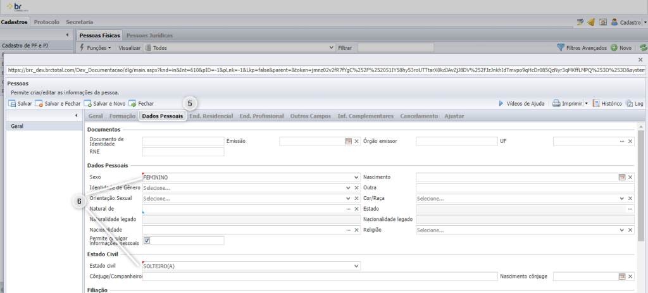648x293 pixels.
Task: Click Fechar in the Pessoas toolbar
Action: (141, 104)
